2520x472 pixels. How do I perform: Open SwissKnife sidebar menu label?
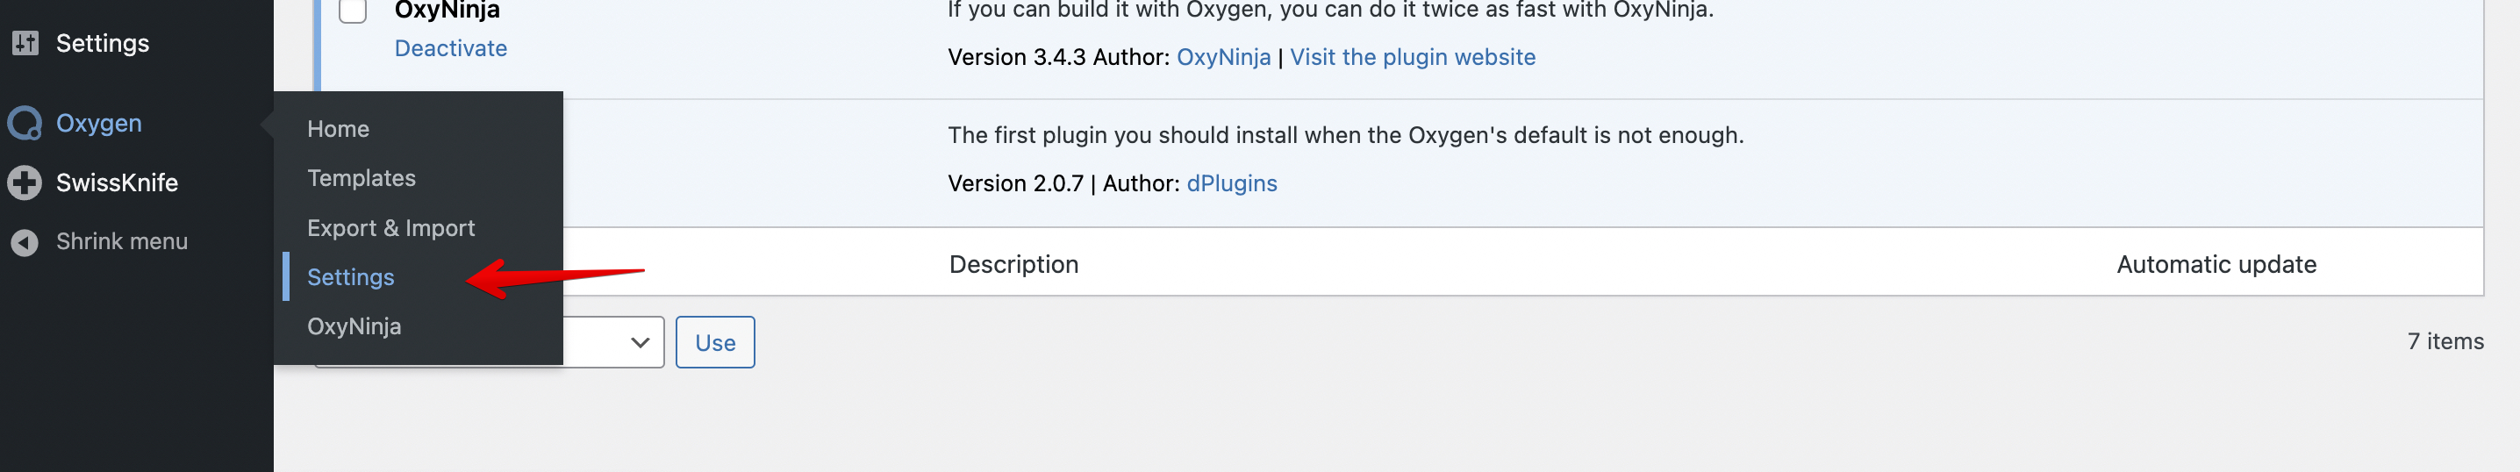117,182
